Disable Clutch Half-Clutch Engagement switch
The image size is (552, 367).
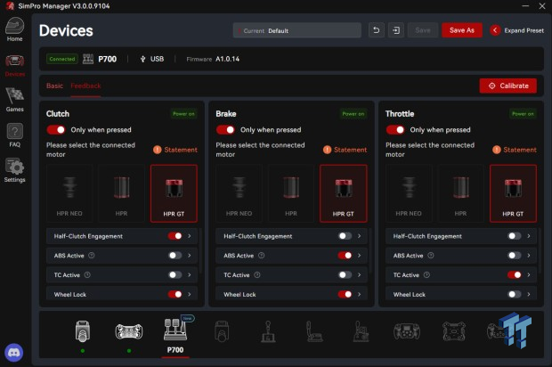175,236
